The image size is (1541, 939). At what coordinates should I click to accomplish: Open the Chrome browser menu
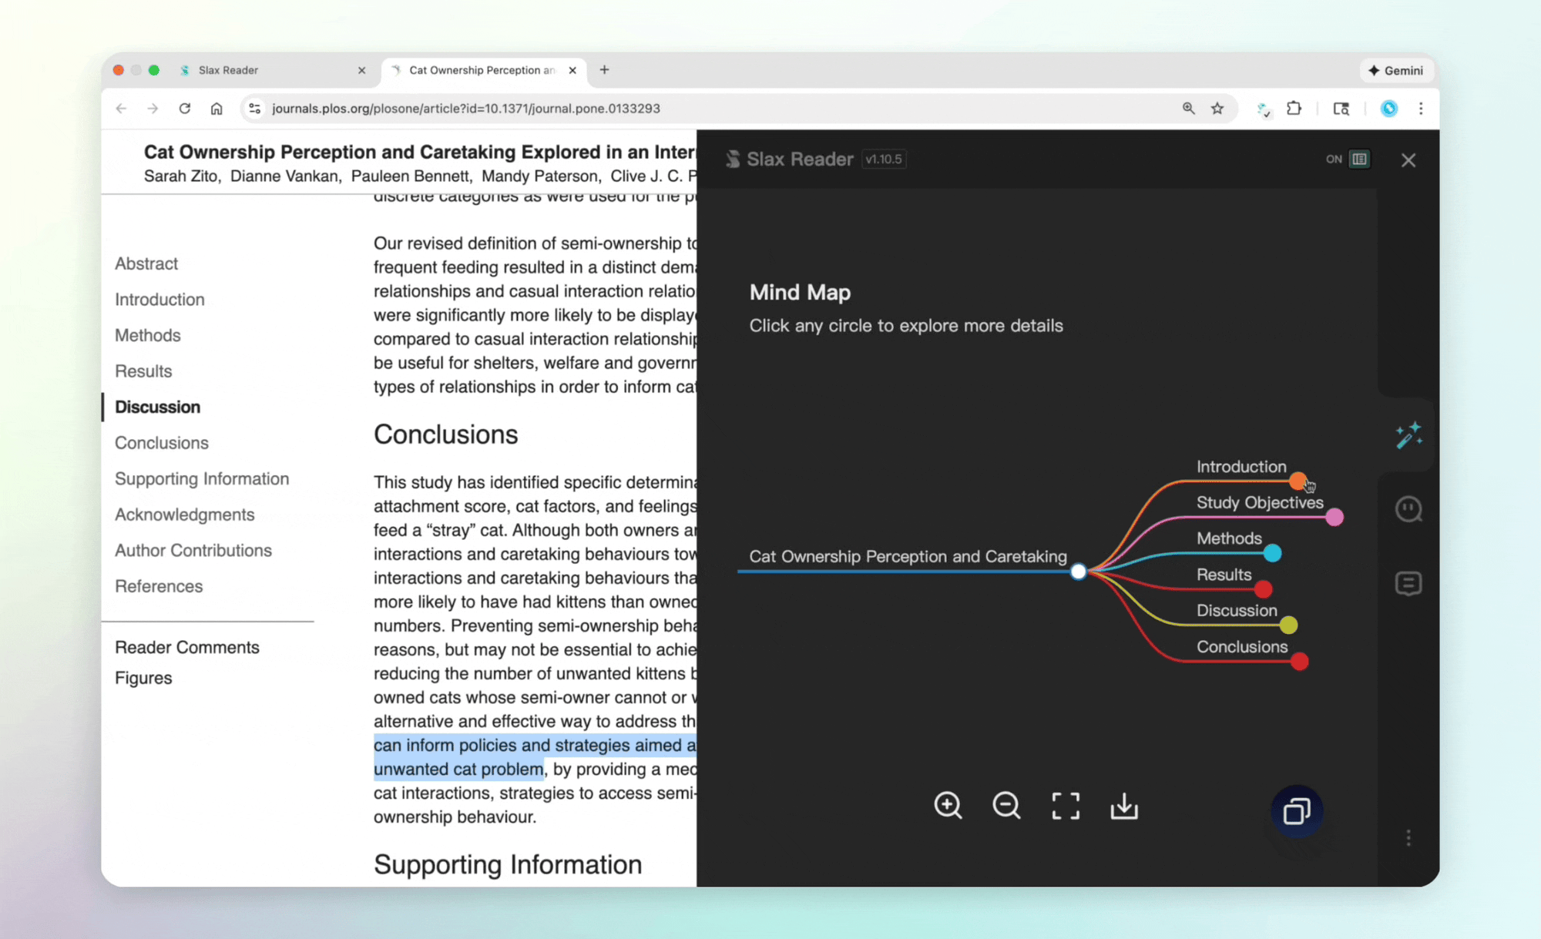(x=1422, y=109)
